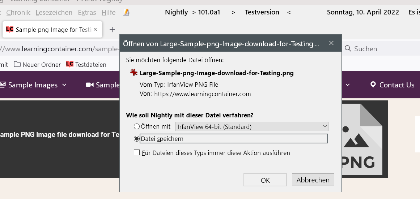Click the Sample Images picture icon
The height and width of the screenshot is (199, 420).
3,85
